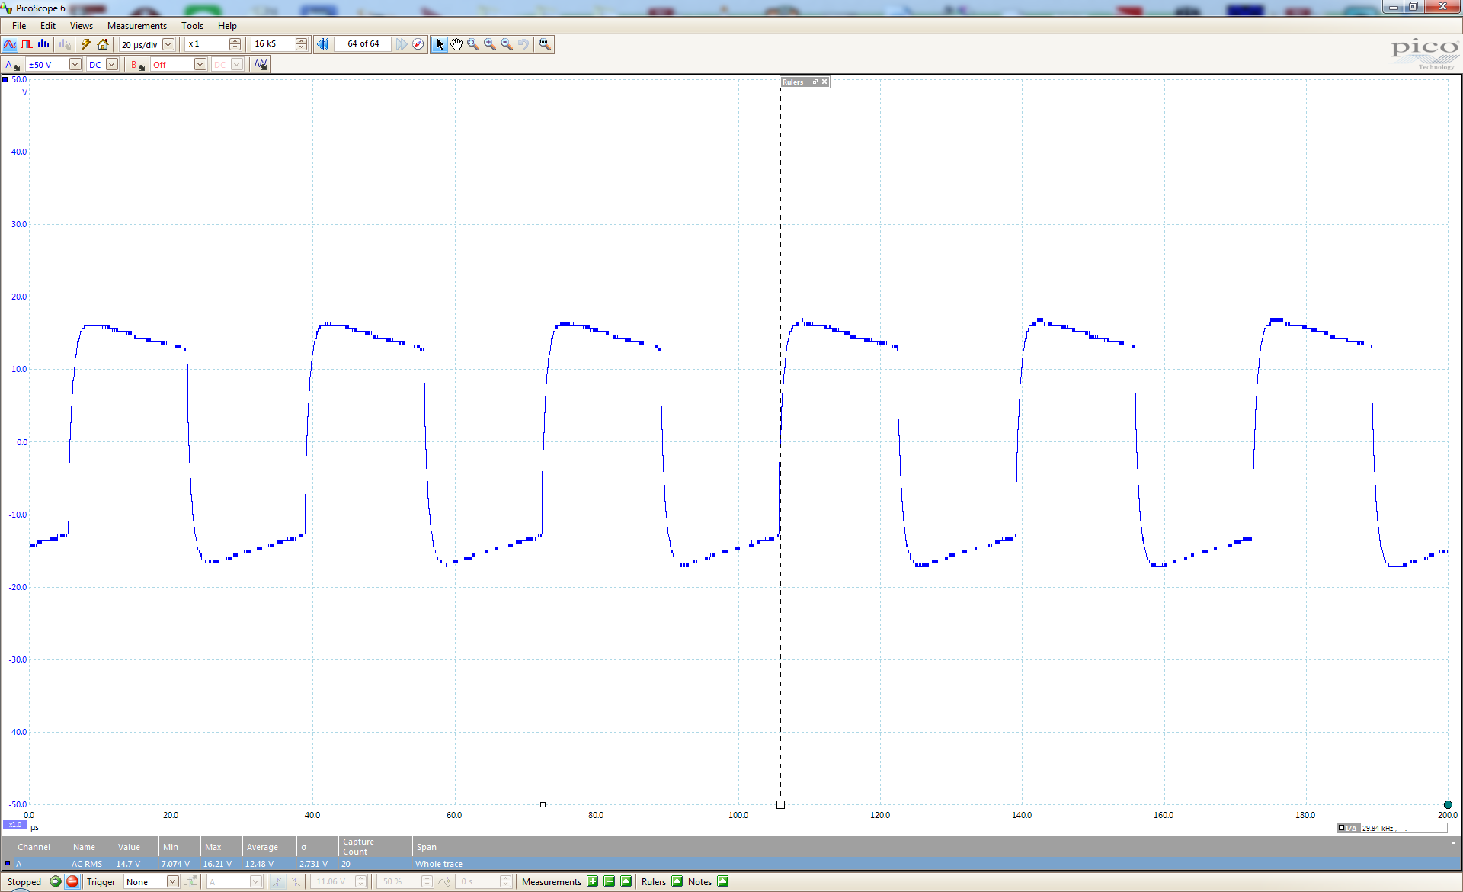Open the Measurements menu
Viewport: 1463px width, 892px height.
(x=136, y=26)
